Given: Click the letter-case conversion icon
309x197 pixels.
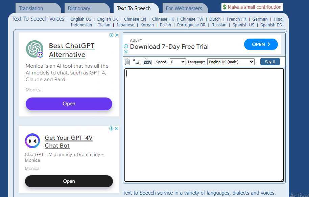Looking at the screenshot, I should tap(137, 61).
